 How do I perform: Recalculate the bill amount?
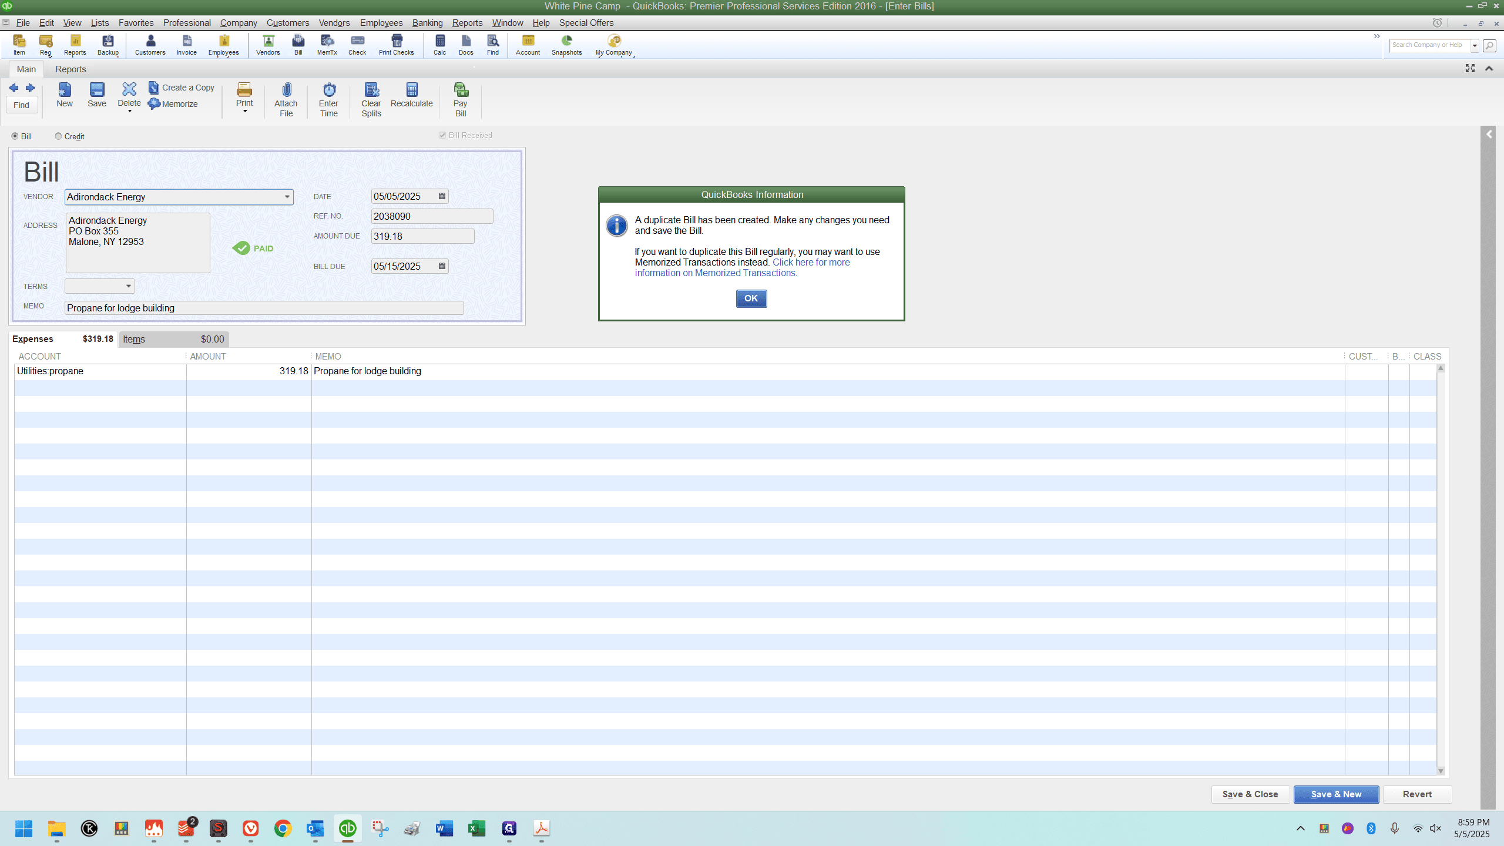click(412, 95)
